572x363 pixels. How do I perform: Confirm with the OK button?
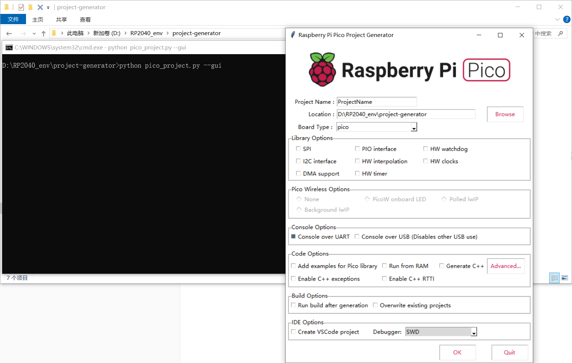[457, 352]
